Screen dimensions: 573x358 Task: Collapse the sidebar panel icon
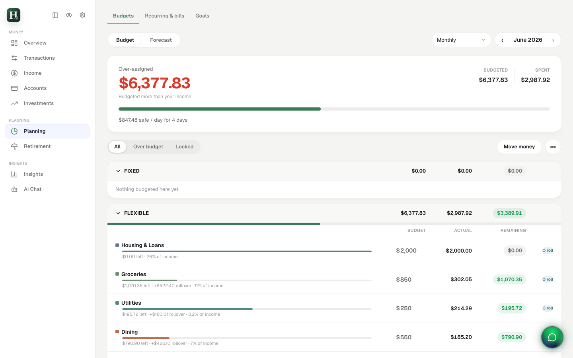point(55,15)
